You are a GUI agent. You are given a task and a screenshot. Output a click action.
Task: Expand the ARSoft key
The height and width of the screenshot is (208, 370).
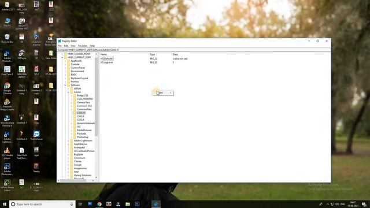point(68,88)
